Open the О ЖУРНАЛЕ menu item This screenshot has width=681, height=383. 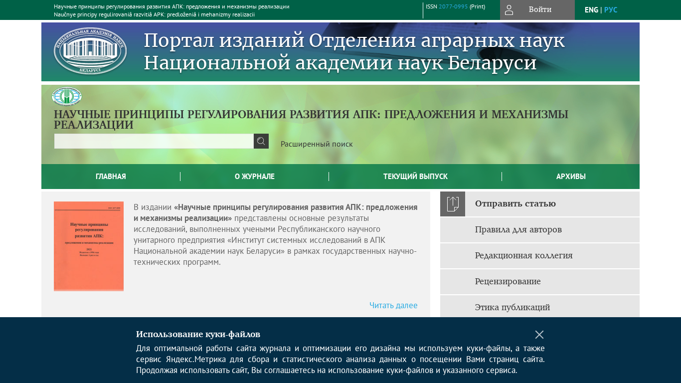tap(255, 177)
